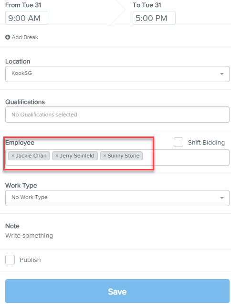Edit the 9:00 AM start time field
Screen dimensions: 231x304
(27, 18)
